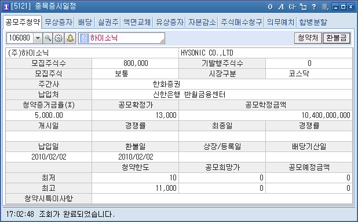This screenshot has height=222, width=358.
Task: Click the market type value 코스닥
Action: [299, 73]
